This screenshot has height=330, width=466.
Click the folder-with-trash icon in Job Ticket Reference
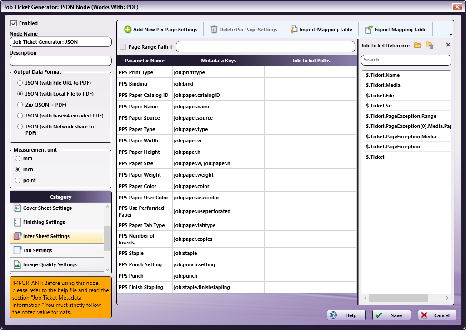[x=429, y=45]
